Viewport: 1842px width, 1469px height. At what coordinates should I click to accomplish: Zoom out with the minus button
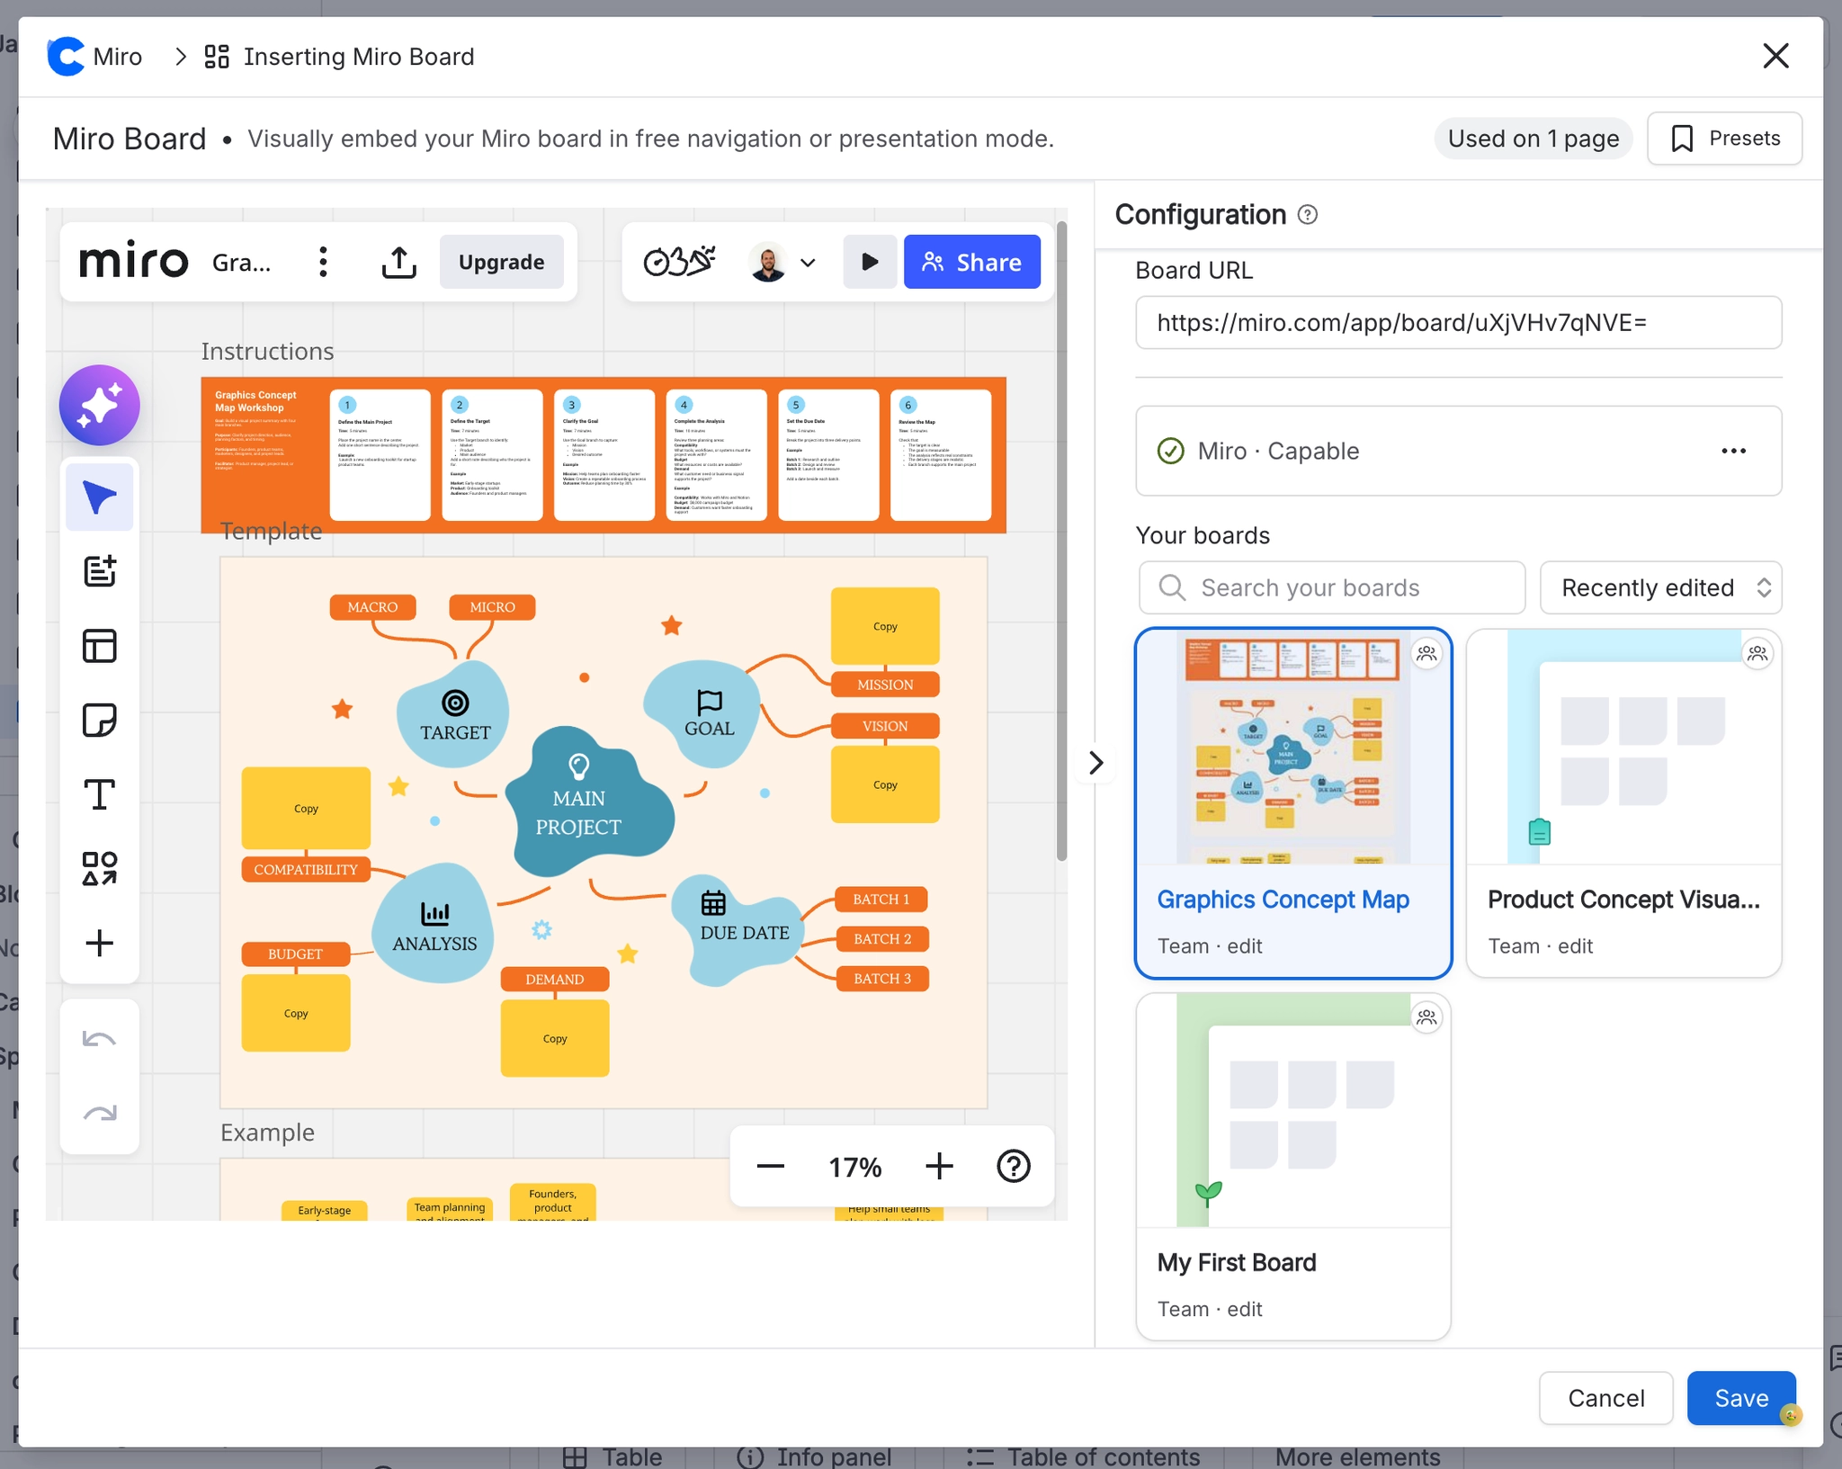click(x=771, y=1167)
